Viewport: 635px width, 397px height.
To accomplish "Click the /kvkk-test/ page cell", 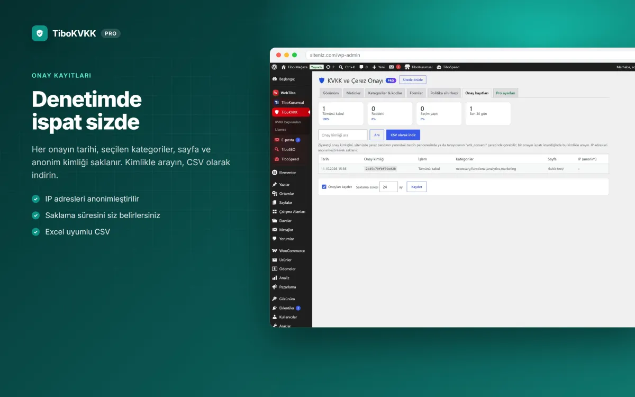I will pos(556,169).
